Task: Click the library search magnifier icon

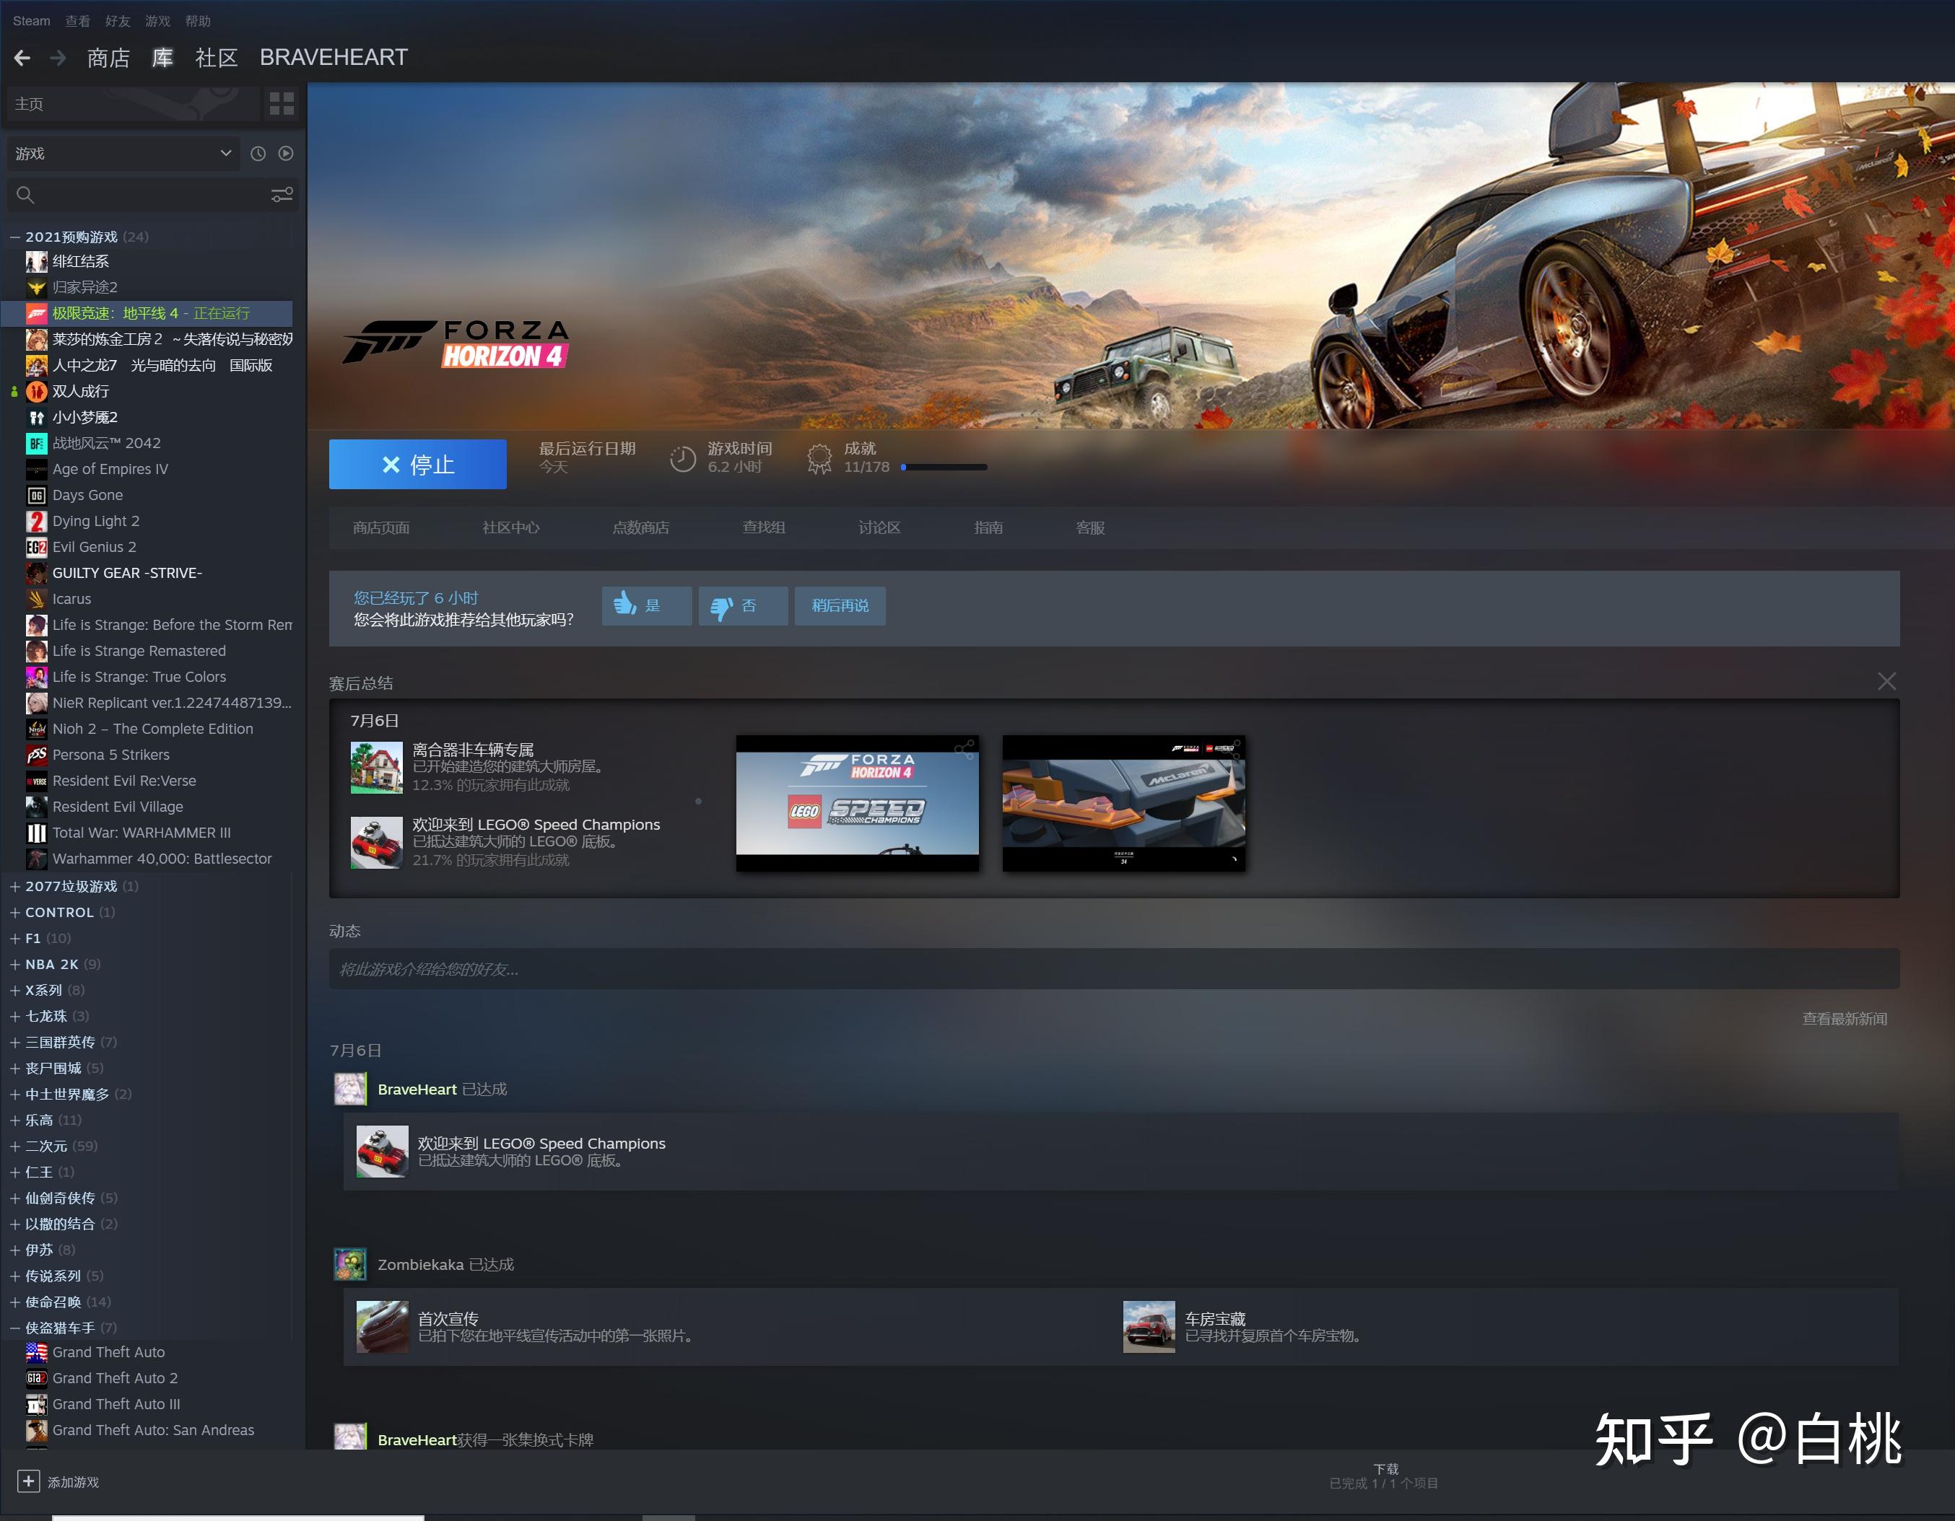Action: 25,195
